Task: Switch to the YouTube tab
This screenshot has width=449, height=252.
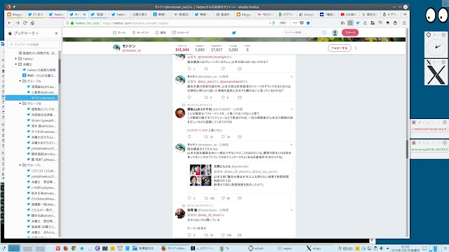Action: point(349,14)
